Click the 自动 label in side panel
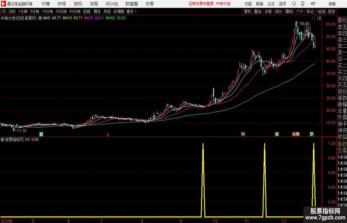This screenshot has height=223, width=347. pos(342,144)
